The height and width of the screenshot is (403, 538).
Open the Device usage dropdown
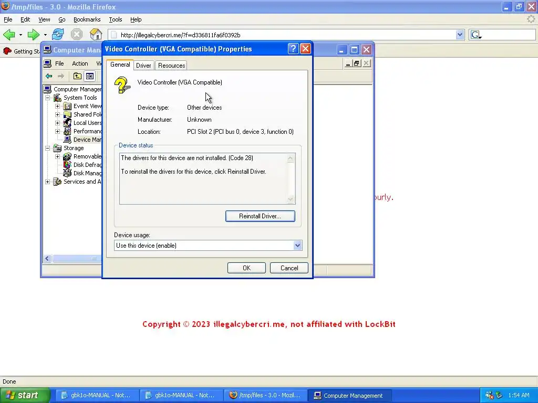297,246
